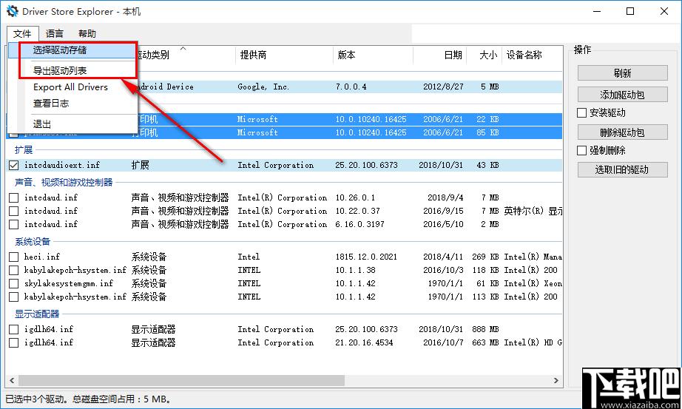Sort by 日期 column header
The width and height of the screenshot is (682, 409).
click(x=439, y=55)
